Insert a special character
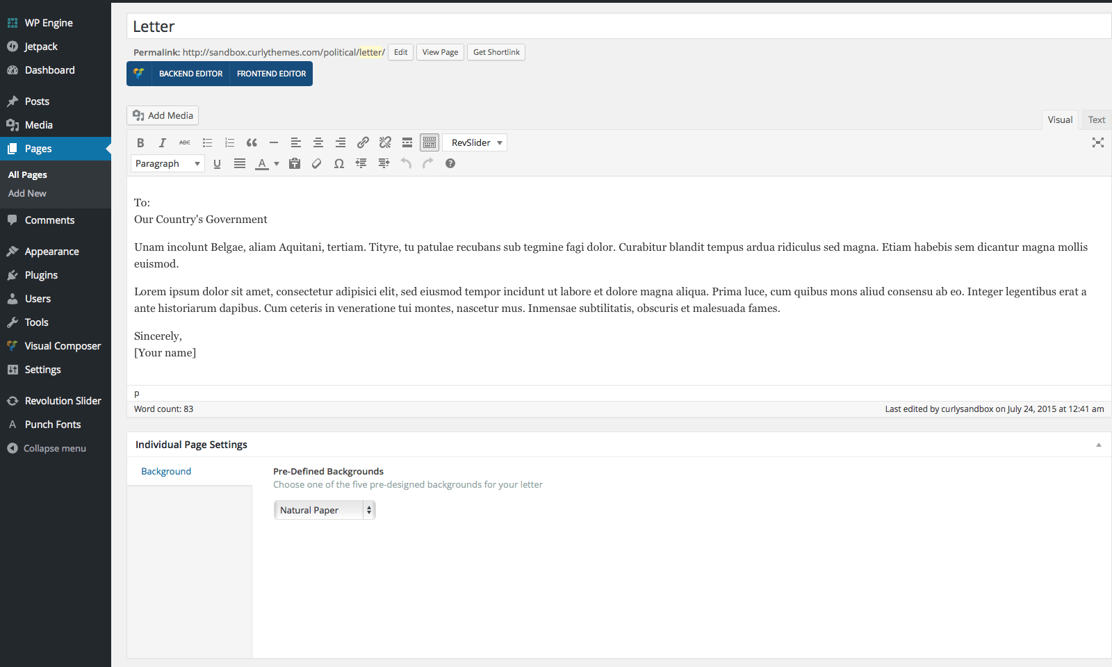This screenshot has width=1112, height=667. pos(339,163)
